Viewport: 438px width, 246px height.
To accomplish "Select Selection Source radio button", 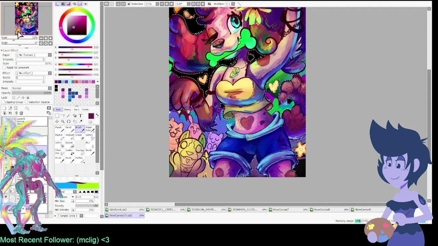I will coord(26,102).
